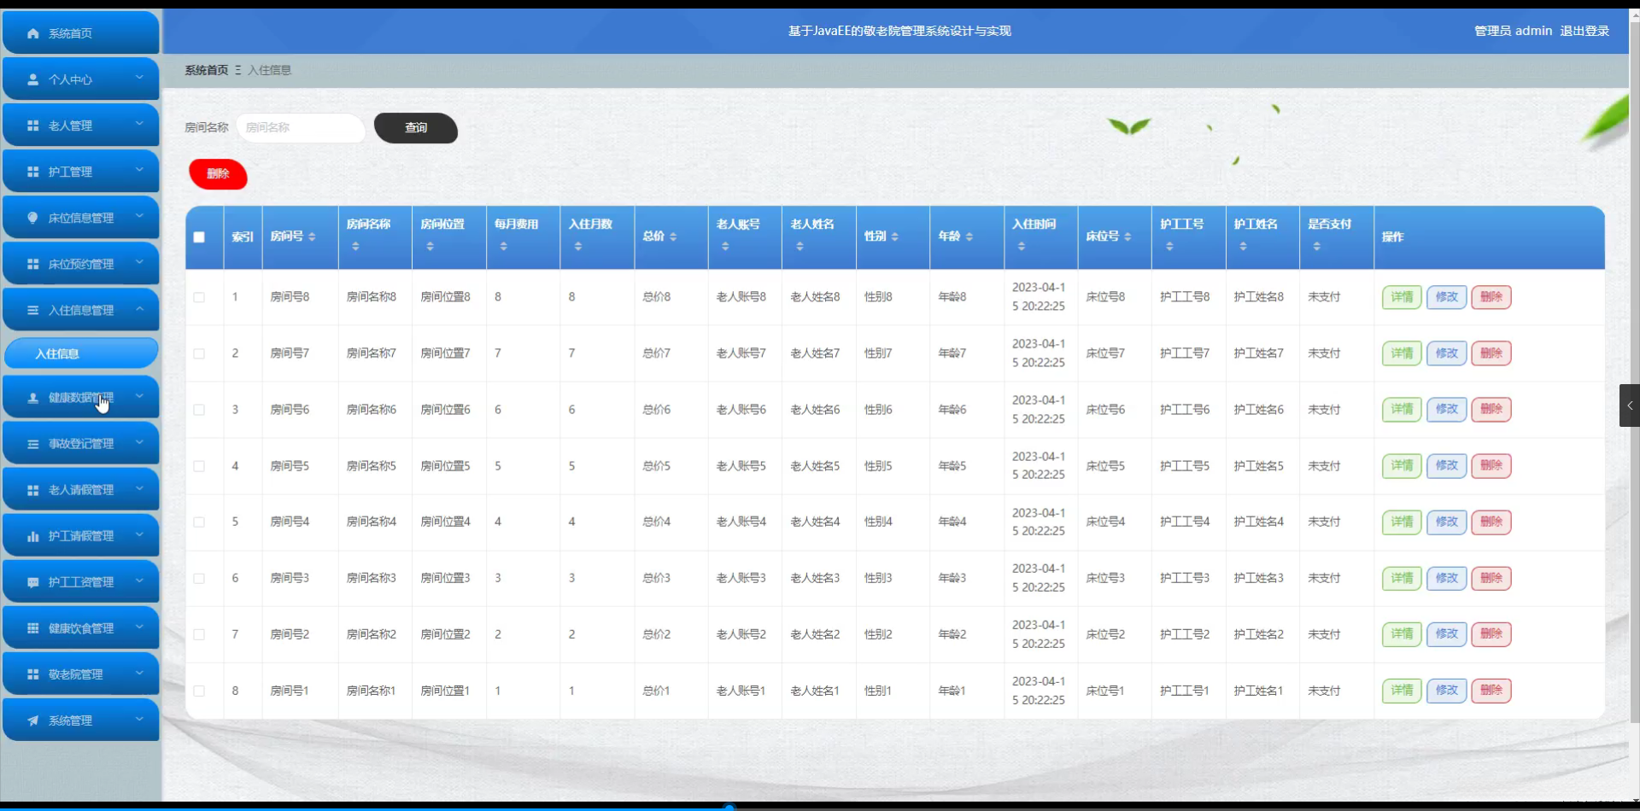1640x811 pixels.
Task: Sort by 入住时间 column arrows
Action: coord(1021,246)
